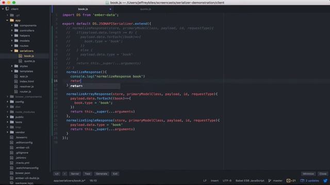This screenshot has width=330, height=185.
Task: Expand the public folder arrow
Action: 7,117
